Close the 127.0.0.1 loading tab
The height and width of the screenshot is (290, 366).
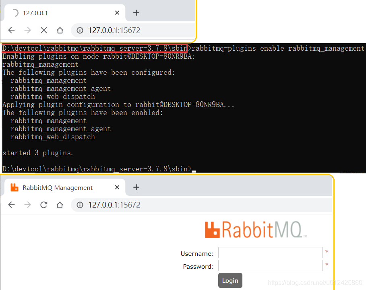(117, 13)
